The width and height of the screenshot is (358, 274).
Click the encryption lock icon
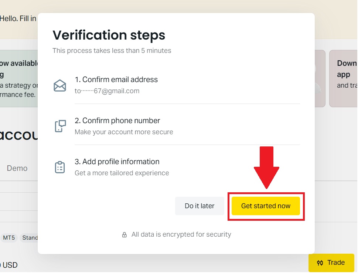(x=125, y=234)
